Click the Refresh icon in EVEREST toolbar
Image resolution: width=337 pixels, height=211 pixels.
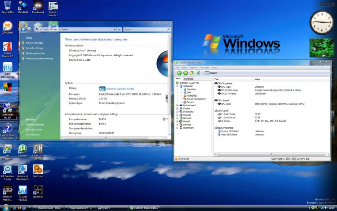coord(198,73)
